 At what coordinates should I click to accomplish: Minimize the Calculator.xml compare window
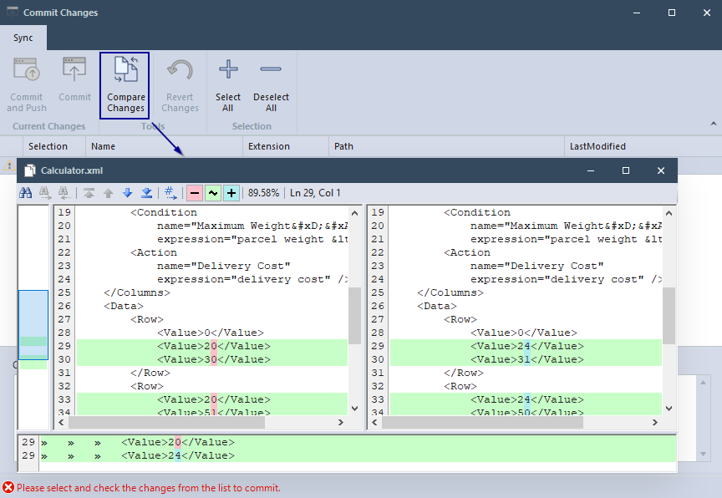click(591, 170)
